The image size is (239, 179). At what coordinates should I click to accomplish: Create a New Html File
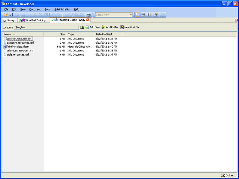[130, 27]
